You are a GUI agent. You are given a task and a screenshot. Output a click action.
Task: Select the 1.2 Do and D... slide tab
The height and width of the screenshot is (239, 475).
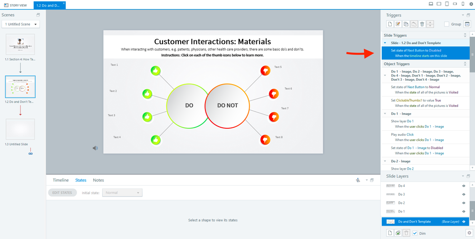(48, 5)
